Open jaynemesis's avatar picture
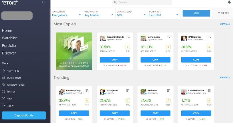The height and width of the screenshot is (127, 234). (143, 38)
